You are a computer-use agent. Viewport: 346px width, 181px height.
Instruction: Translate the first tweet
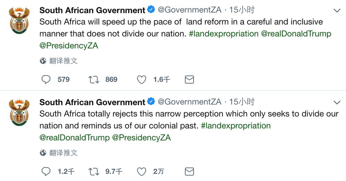pos(63,61)
